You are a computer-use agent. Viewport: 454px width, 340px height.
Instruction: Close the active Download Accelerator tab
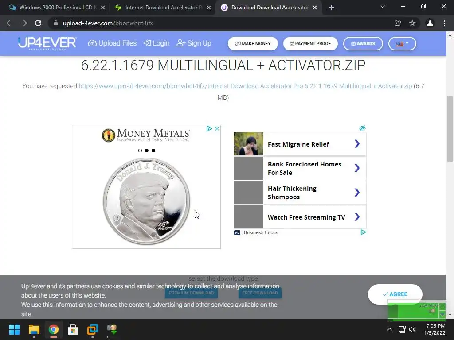click(315, 8)
